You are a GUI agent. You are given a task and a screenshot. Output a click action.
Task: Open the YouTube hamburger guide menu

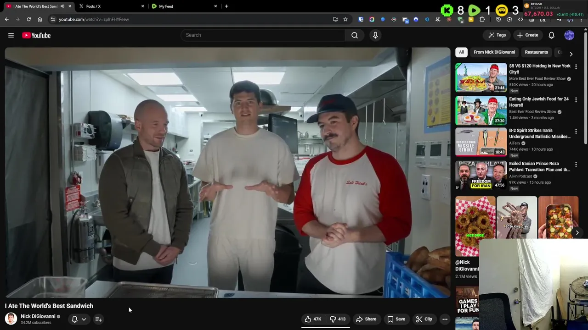point(11,35)
